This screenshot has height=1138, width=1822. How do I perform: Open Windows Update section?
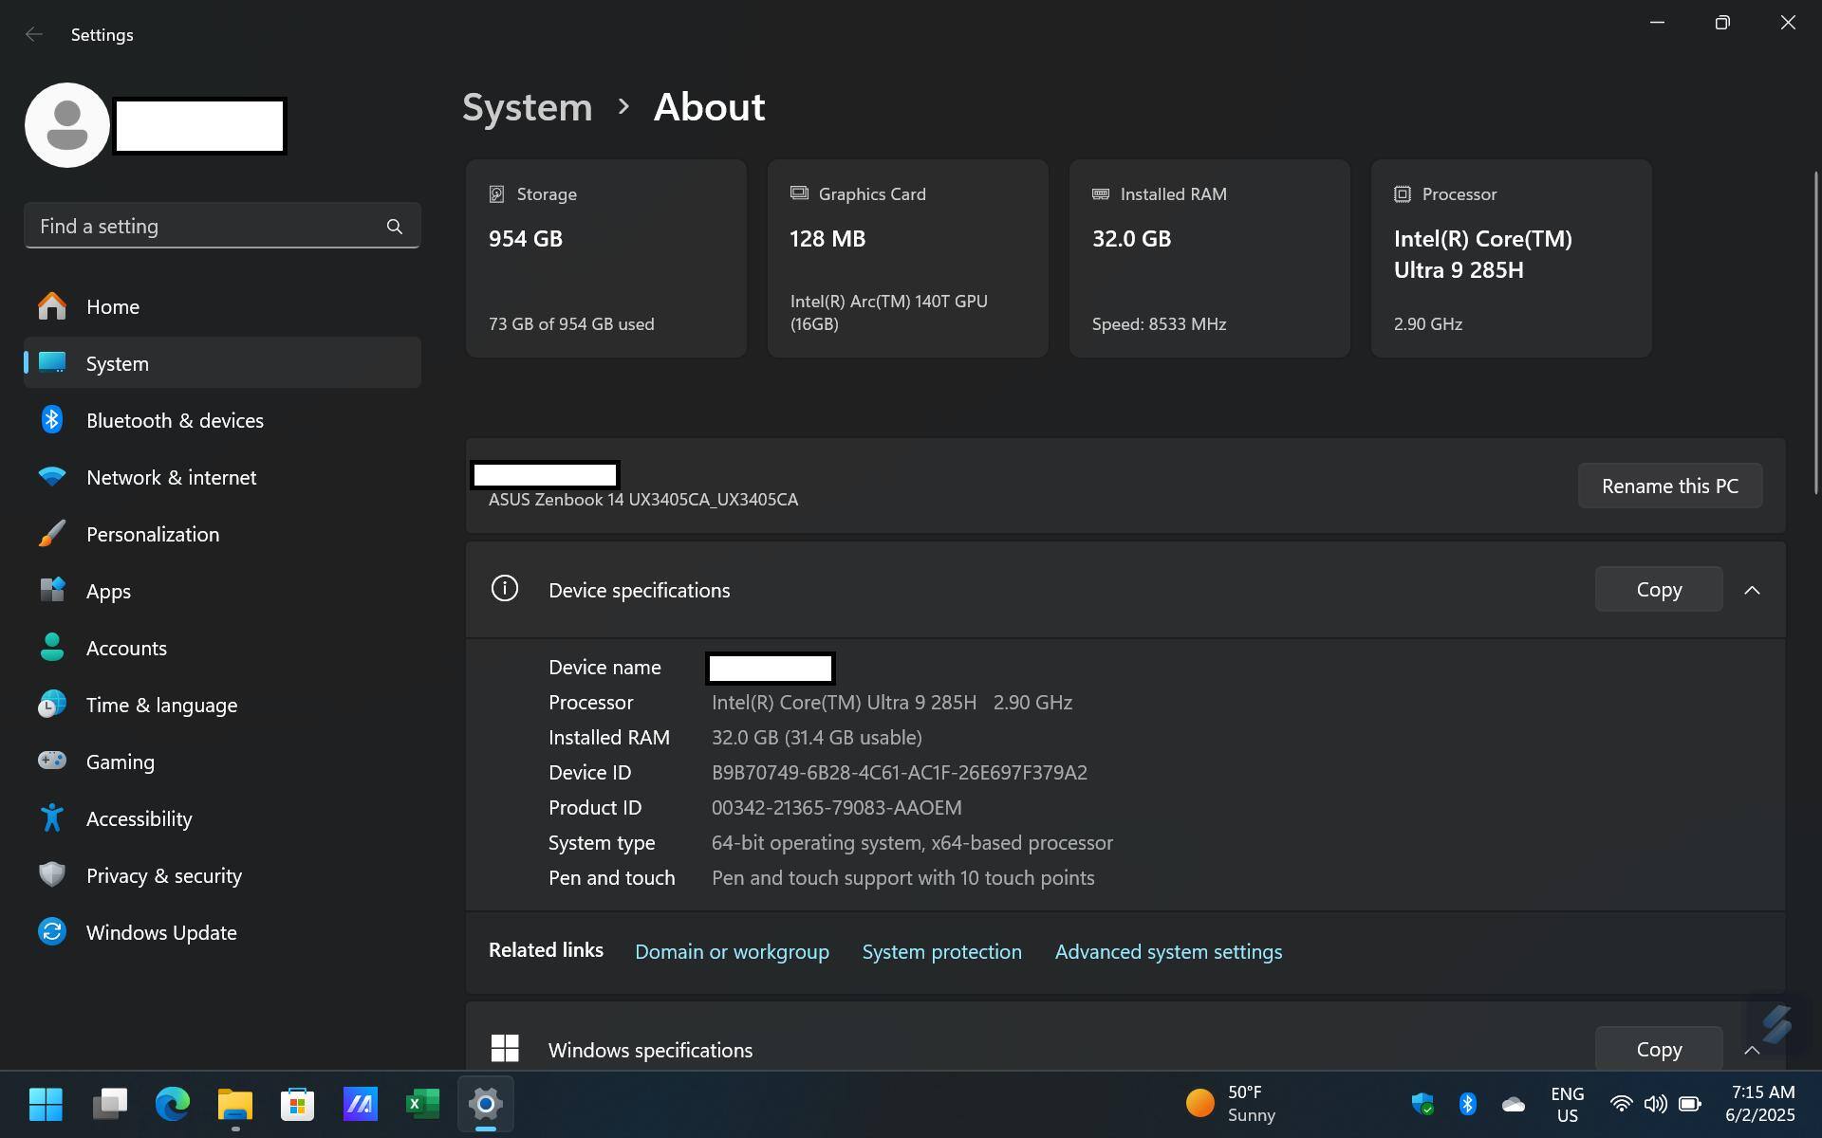coord(161,932)
